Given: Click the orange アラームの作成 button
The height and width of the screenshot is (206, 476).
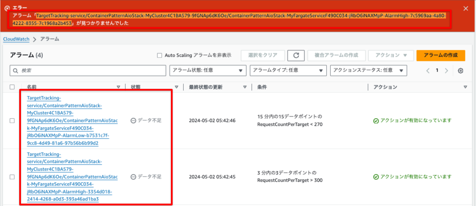Looking at the screenshot, I should 441,55.
